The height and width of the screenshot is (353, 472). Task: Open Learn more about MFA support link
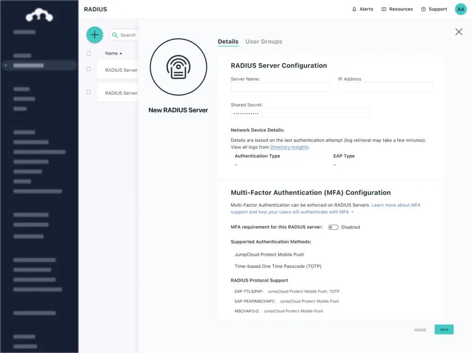click(325, 208)
